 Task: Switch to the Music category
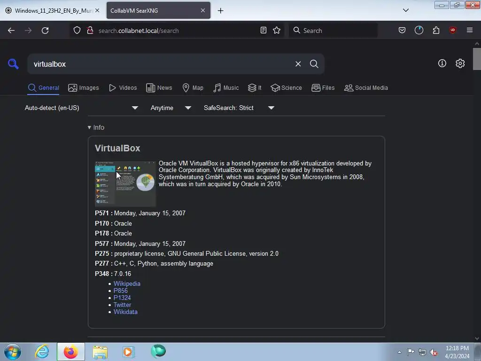pos(226,88)
